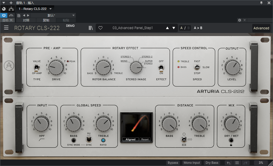The width and height of the screenshot is (273, 166).
Task: Toggle the Dry/Wet button under Mix
Action: tap(231, 140)
